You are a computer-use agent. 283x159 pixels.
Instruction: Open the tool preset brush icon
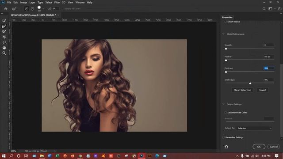[14, 9]
